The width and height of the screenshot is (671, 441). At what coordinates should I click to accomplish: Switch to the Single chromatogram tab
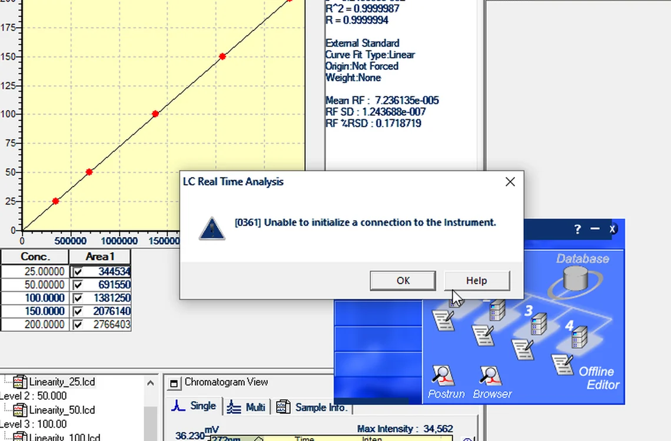tap(195, 406)
